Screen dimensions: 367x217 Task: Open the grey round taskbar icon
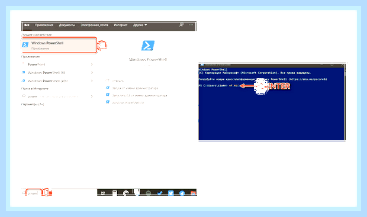148,193
